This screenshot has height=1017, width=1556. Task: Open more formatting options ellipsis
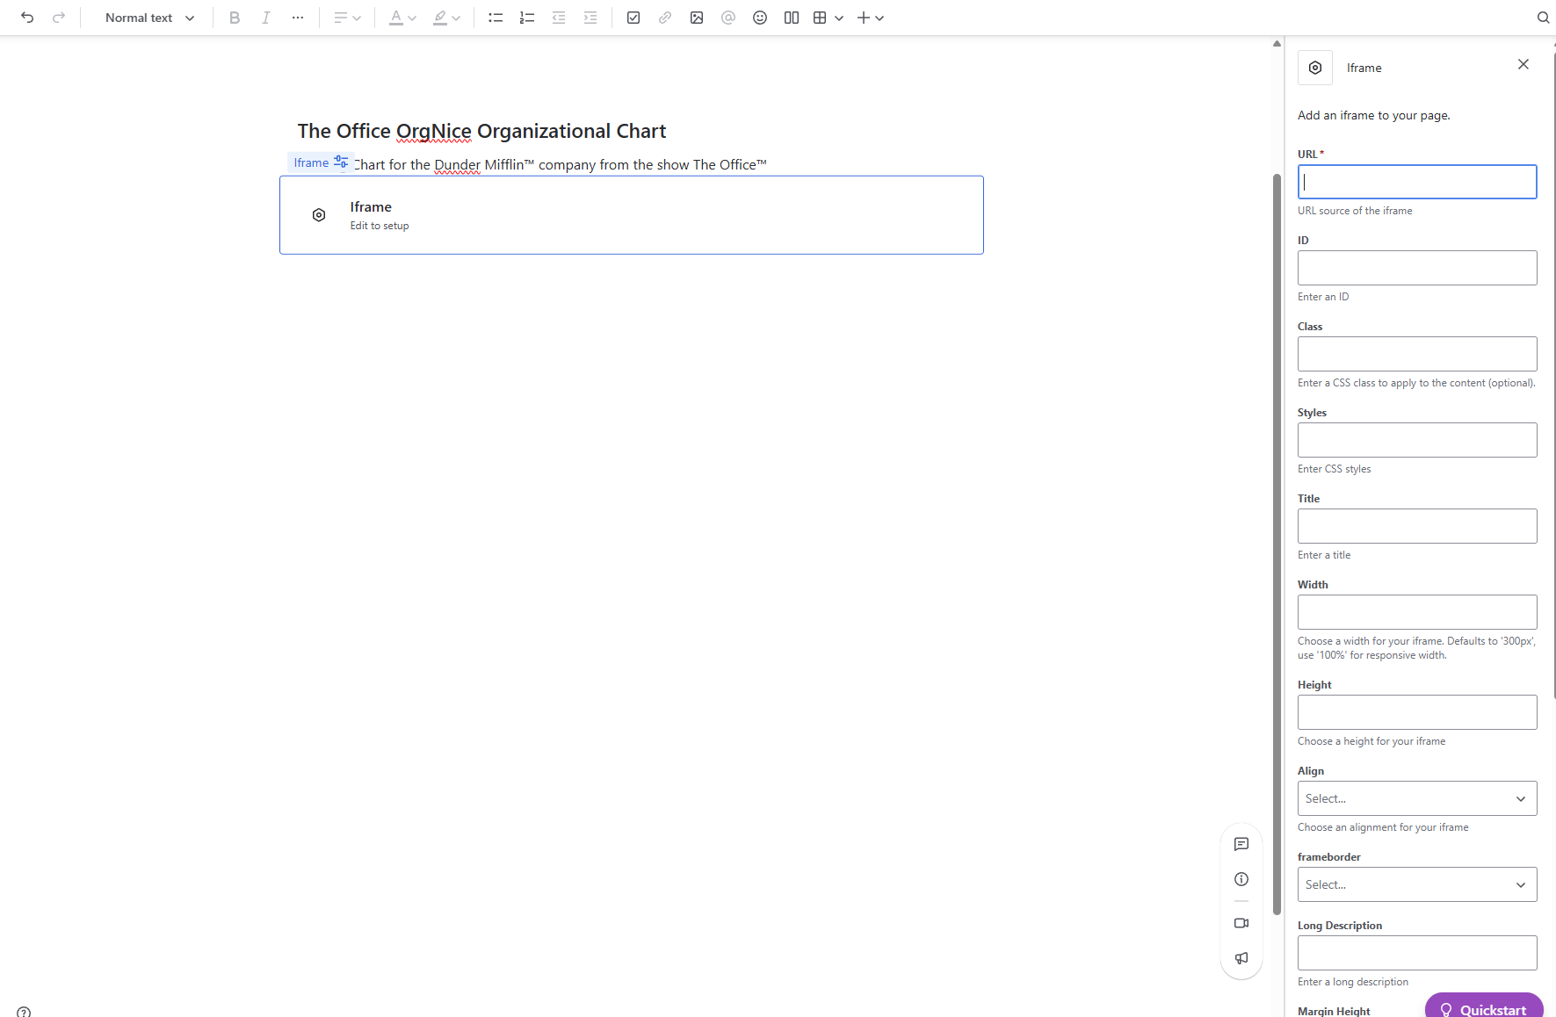point(298,18)
